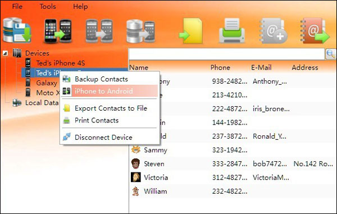
Task: Sort contacts by E-Mail column header
Action: (261, 67)
